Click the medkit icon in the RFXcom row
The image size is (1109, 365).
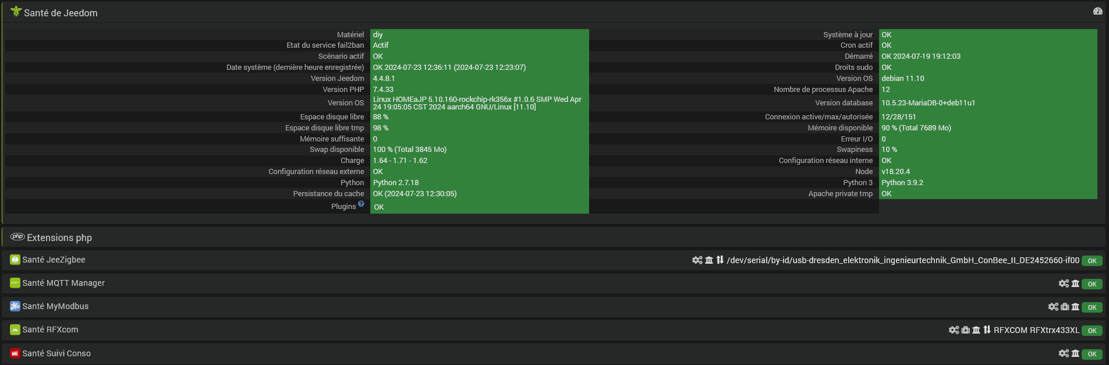point(966,330)
